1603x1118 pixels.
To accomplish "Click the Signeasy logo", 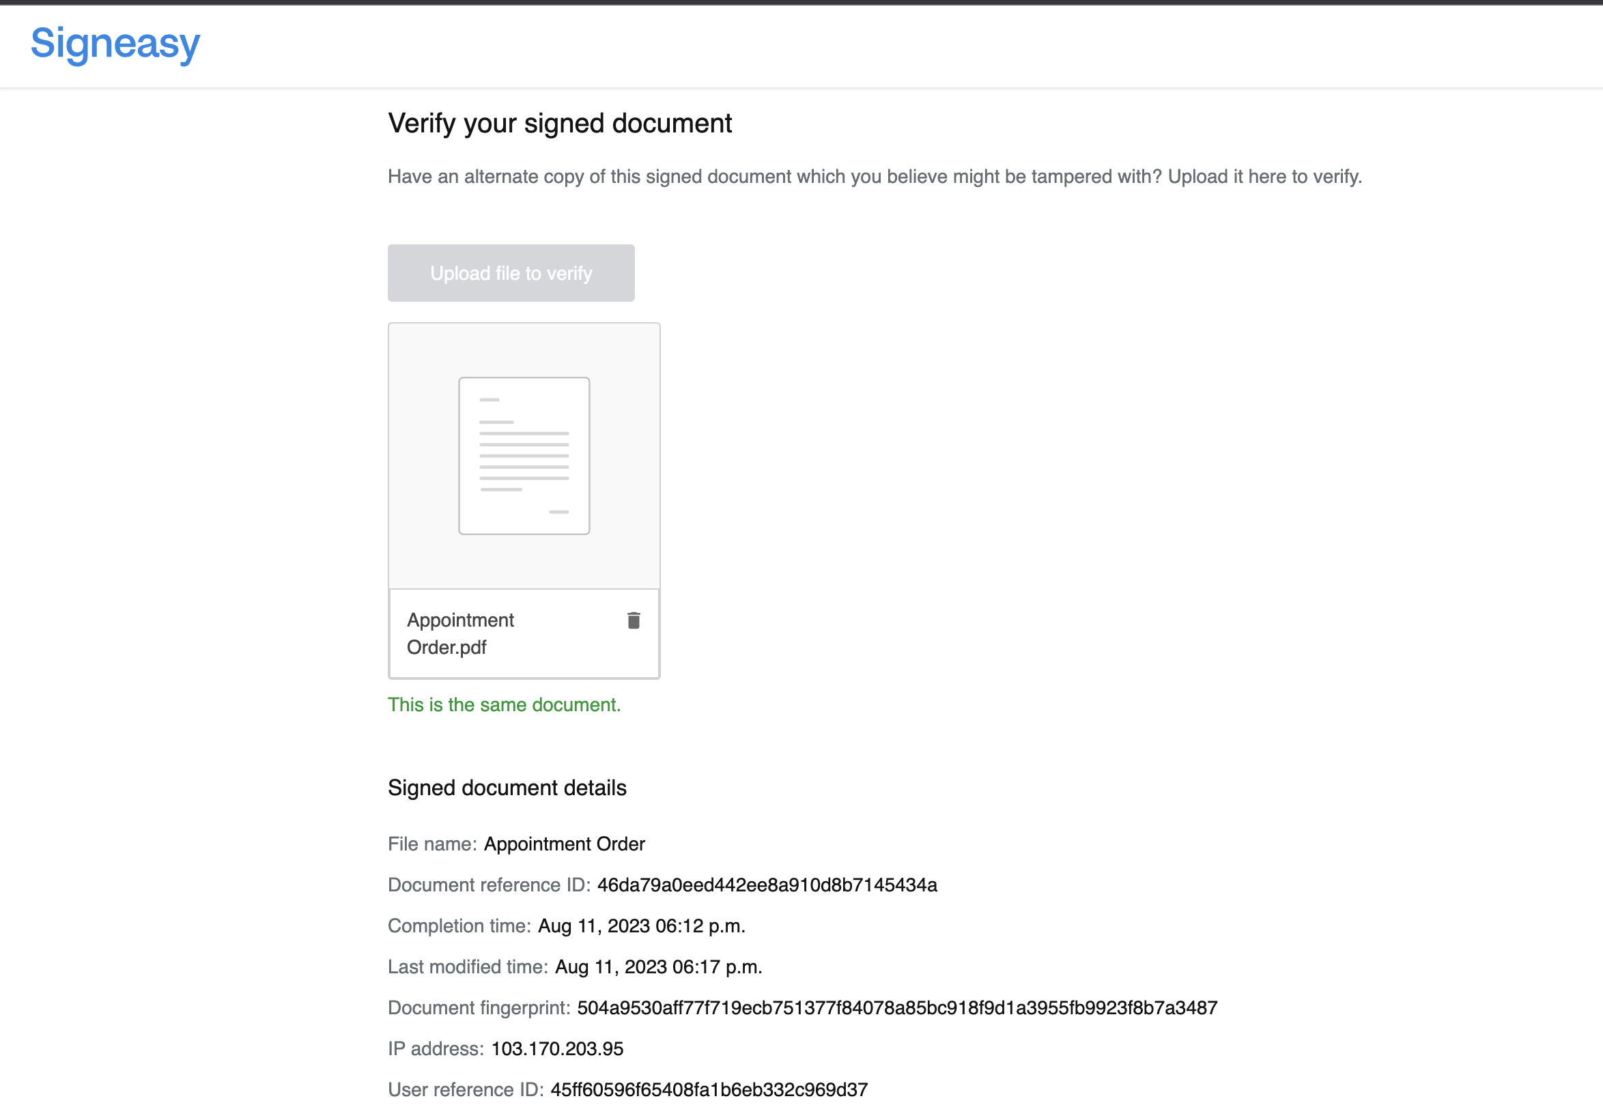I will click(115, 43).
